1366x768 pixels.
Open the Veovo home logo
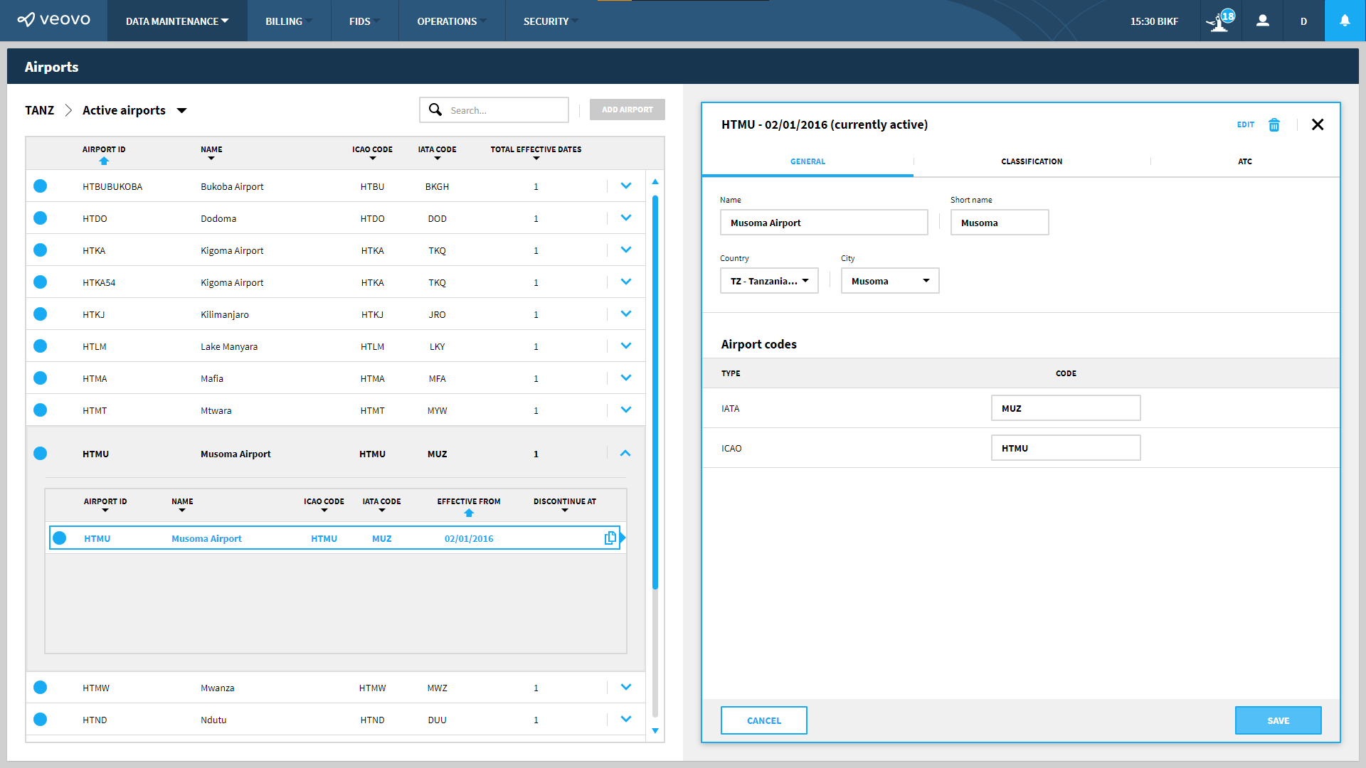click(53, 21)
